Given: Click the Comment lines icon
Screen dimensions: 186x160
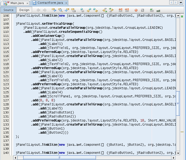Looking at the screenshot, I should coord(152,10).
